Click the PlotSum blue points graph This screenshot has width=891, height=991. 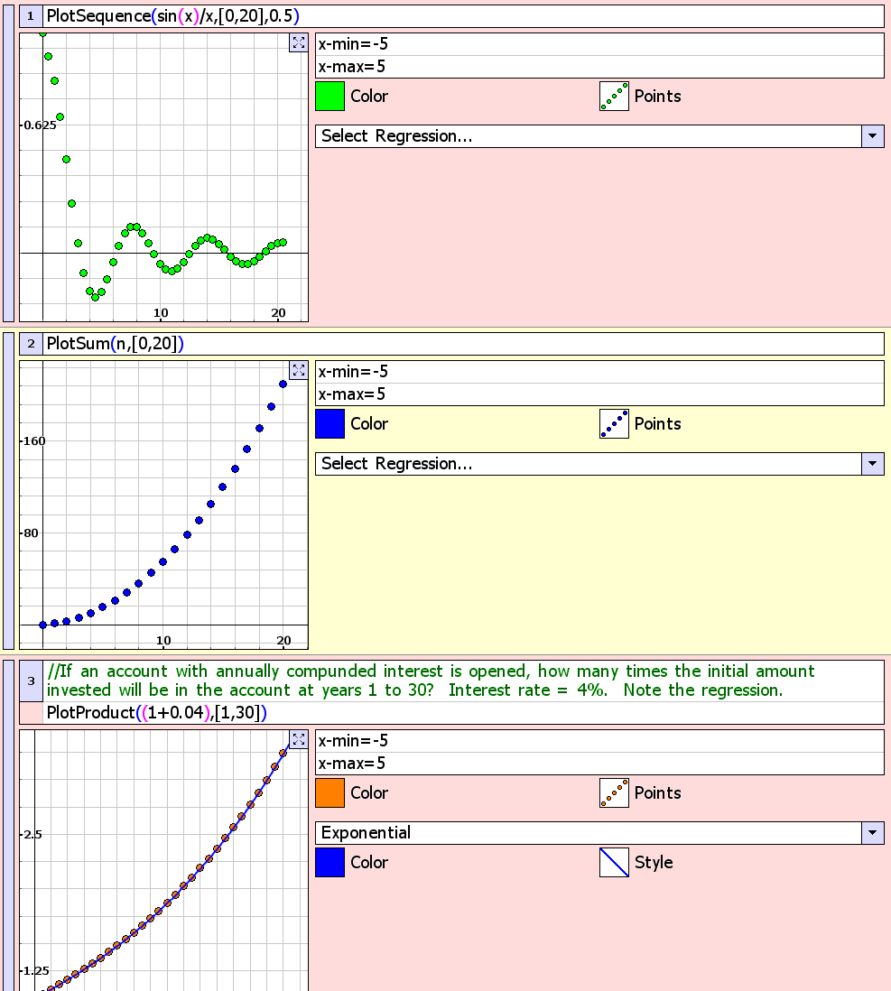point(163,505)
